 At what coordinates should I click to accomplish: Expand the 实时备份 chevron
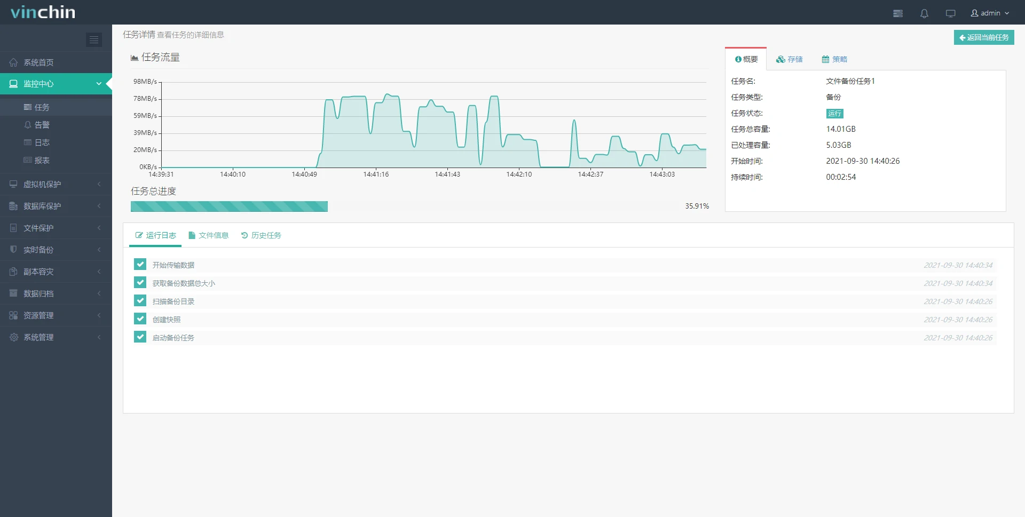tap(99, 250)
